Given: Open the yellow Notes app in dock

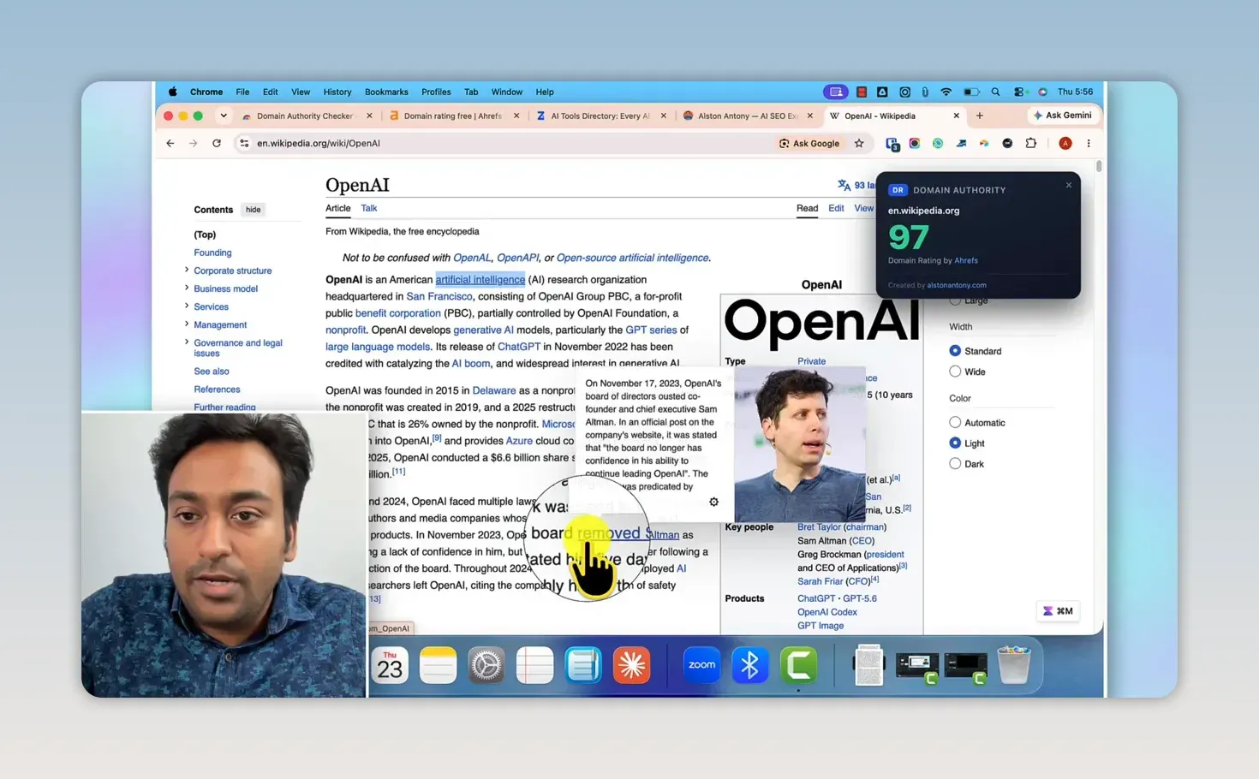Looking at the screenshot, I should tap(438, 665).
